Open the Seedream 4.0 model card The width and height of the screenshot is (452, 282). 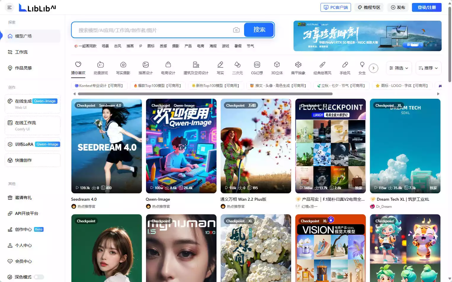(x=106, y=146)
